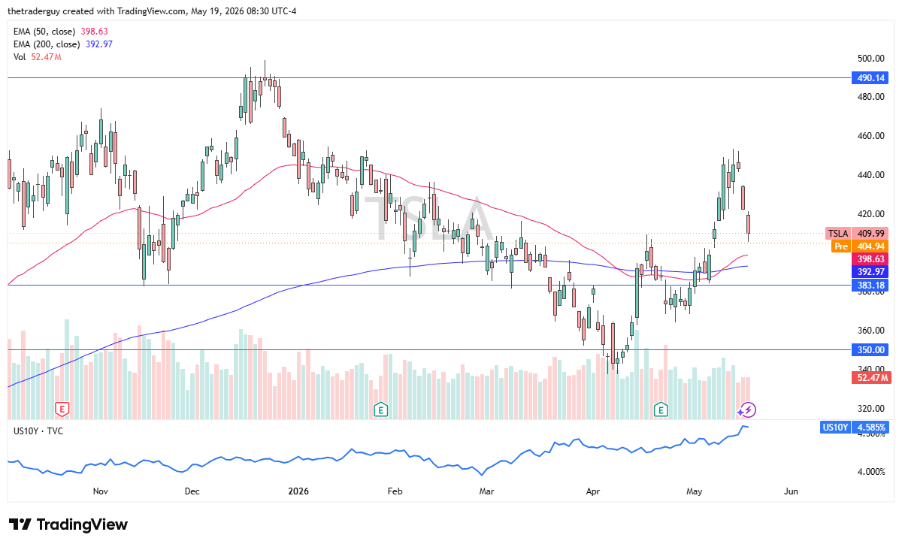
Task: Select the US10Y · TVC pane title
Action: pos(38,430)
